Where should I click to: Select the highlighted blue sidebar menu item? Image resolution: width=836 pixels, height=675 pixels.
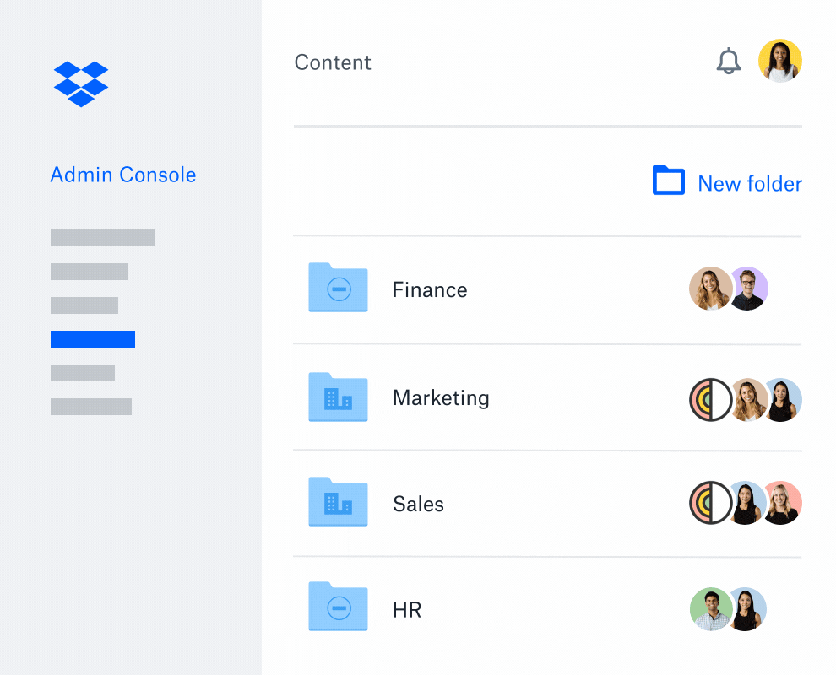click(93, 339)
